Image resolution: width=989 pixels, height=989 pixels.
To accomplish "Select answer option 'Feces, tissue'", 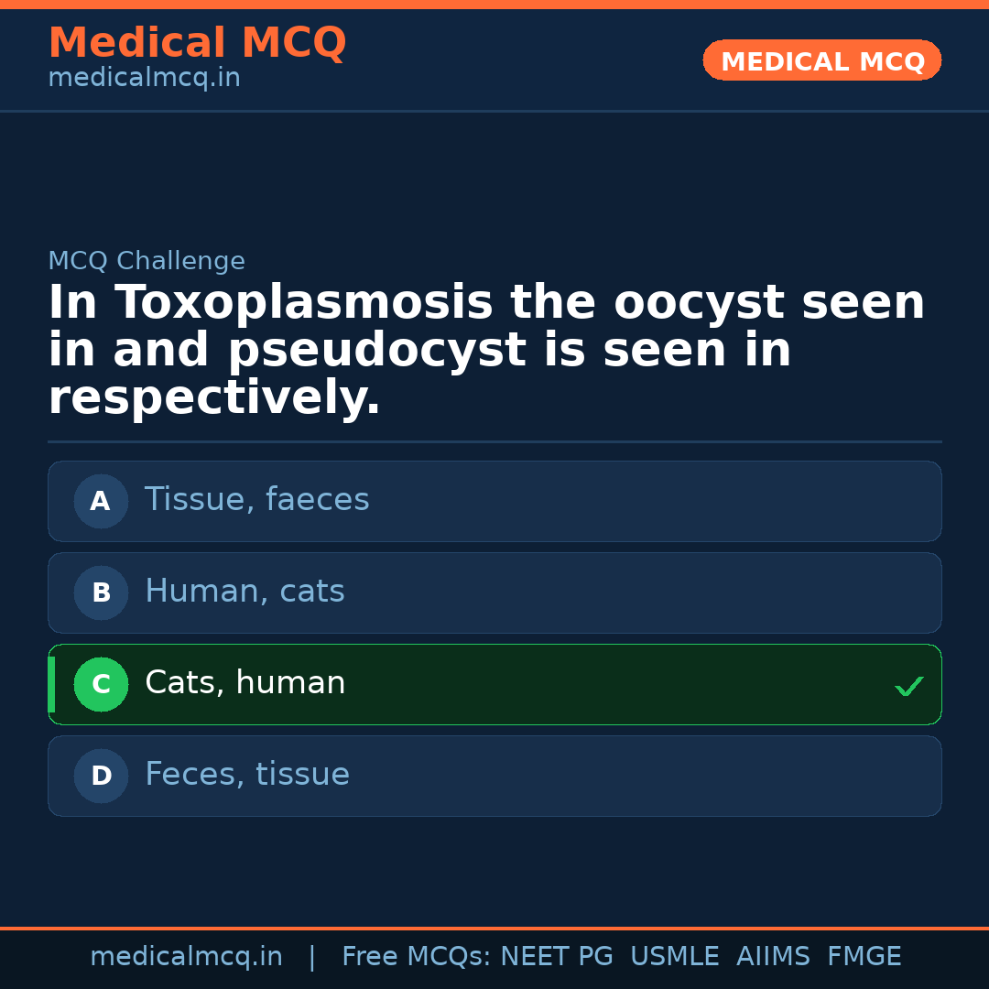I will (494, 776).
